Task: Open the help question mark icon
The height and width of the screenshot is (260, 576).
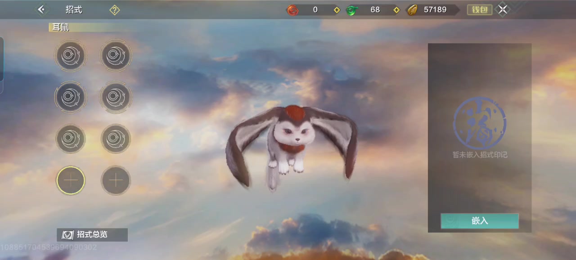Action: click(114, 10)
